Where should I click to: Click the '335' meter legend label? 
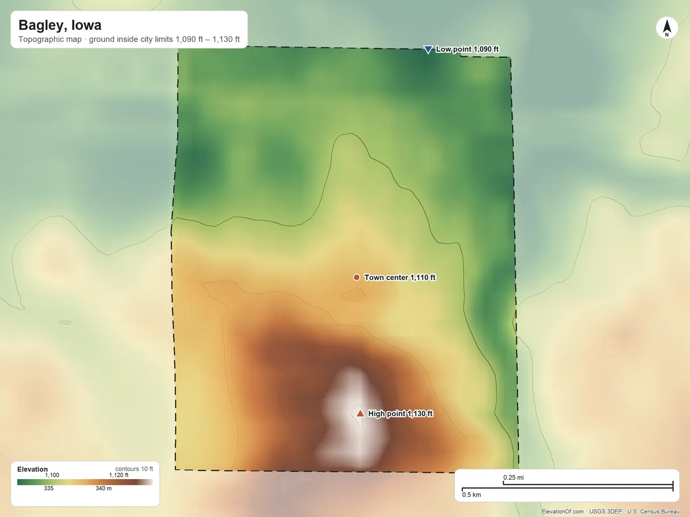click(x=49, y=489)
